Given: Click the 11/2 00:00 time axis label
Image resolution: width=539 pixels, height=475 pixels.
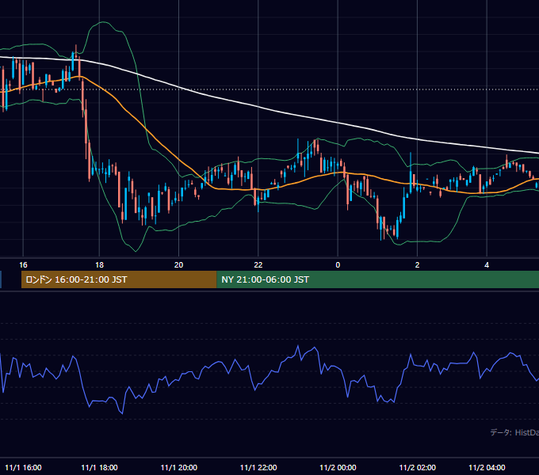Looking at the screenshot, I should 338,467.
